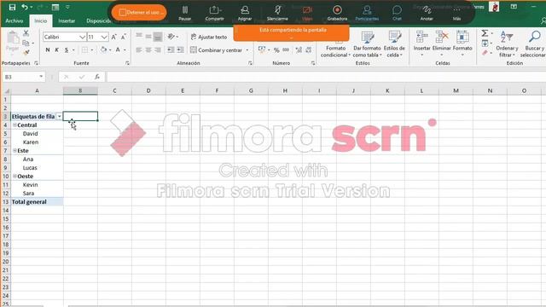Align text to the right

coord(158,50)
